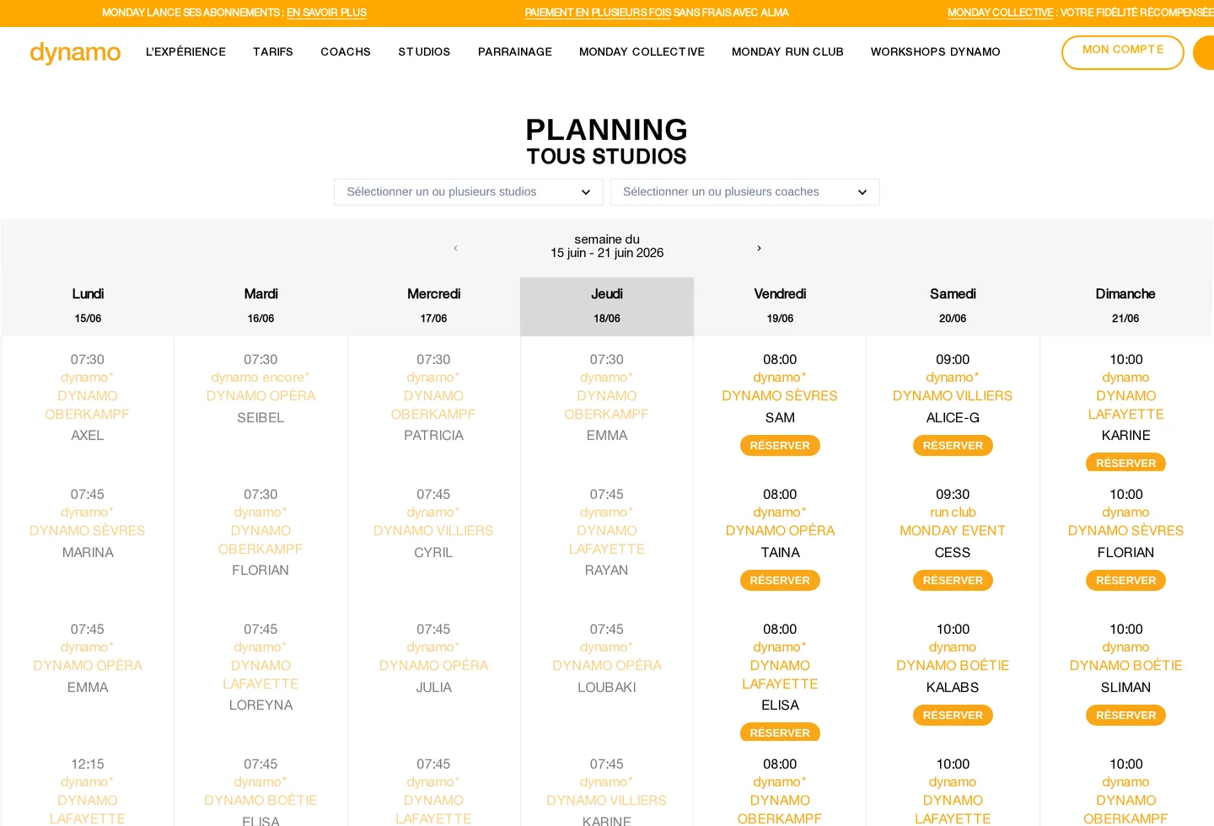Click 'DYNAMO VILLIERS' in ALICE-G's Saturday class
Viewport: 1214px width, 826px height.
[953, 396]
